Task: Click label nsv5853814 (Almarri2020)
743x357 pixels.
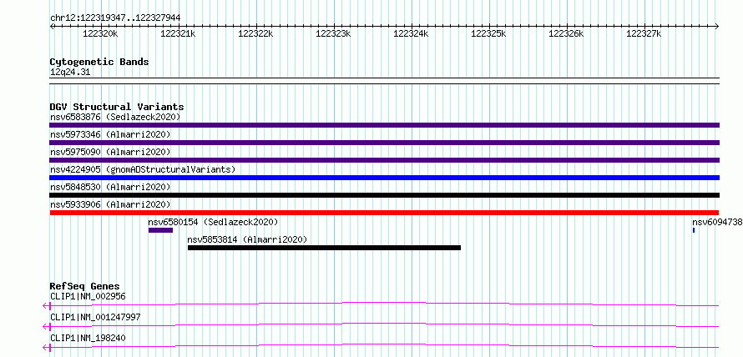Action: [x=247, y=239]
